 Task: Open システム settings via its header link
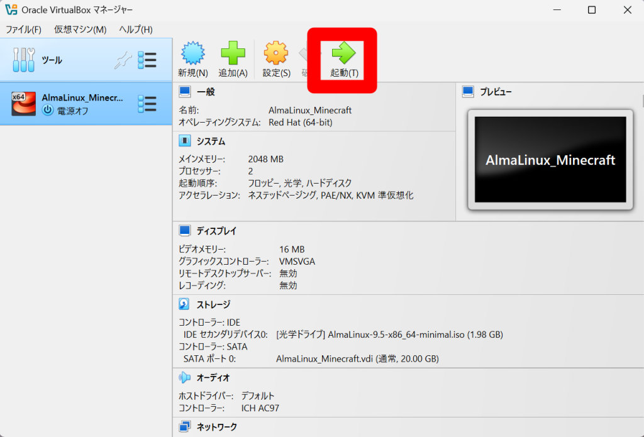pyautogui.click(x=211, y=141)
